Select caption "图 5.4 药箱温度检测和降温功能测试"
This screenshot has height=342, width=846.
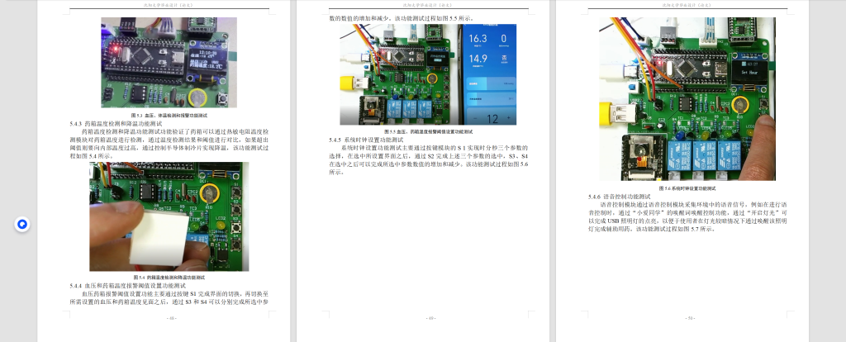(169, 278)
